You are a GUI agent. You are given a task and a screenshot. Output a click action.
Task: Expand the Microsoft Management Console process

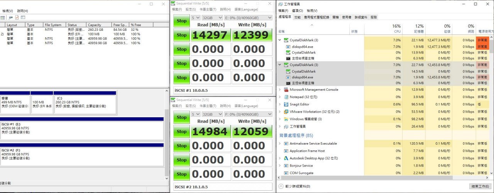[x=280, y=90]
